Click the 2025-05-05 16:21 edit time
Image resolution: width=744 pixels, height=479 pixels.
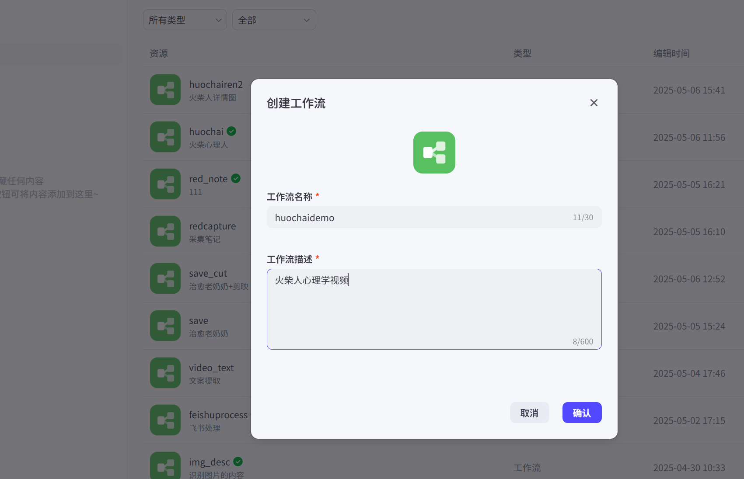point(689,184)
